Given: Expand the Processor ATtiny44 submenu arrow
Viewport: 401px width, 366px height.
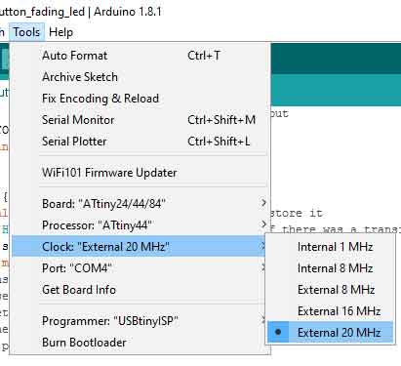Looking at the screenshot, I should [263, 224].
